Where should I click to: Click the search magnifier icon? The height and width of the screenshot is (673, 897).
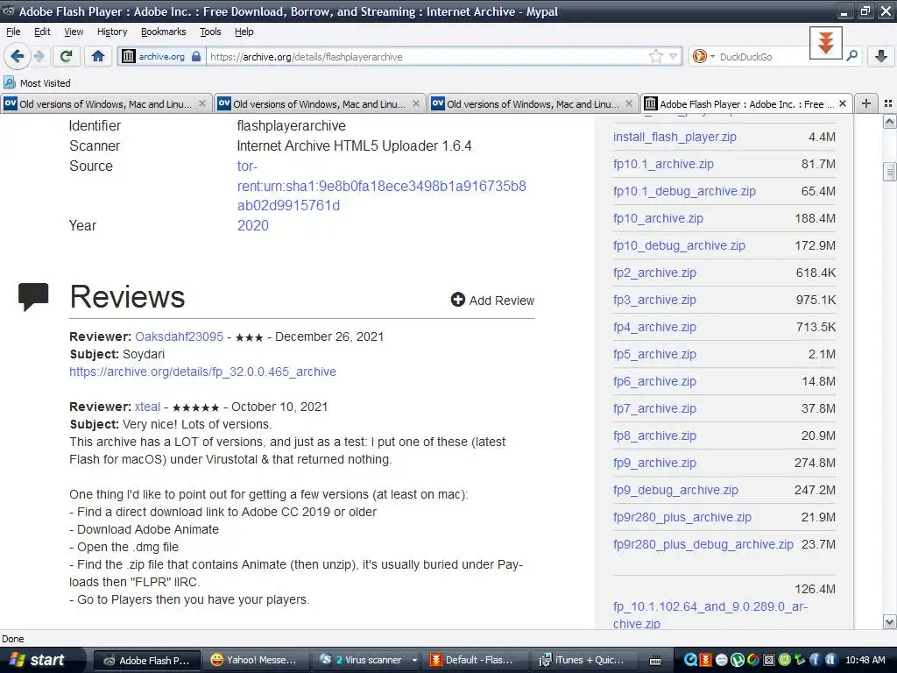coord(851,56)
